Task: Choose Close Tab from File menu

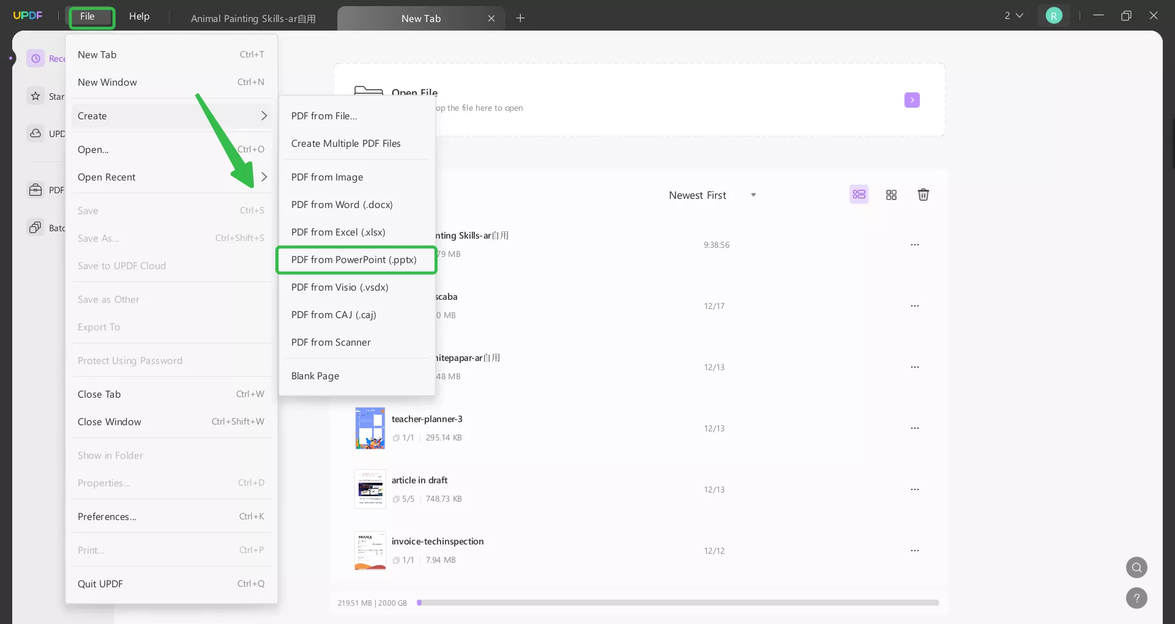Action: click(171, 394)
